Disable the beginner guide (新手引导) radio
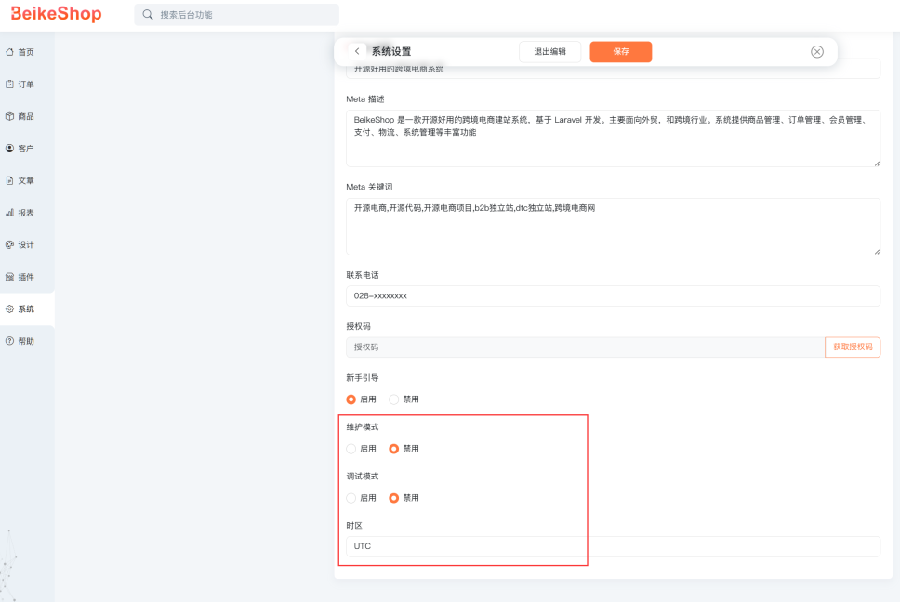The image size is (900, 602). (x=394, y=399)
